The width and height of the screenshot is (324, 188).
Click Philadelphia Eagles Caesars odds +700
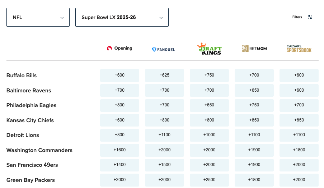click(299, 105)
